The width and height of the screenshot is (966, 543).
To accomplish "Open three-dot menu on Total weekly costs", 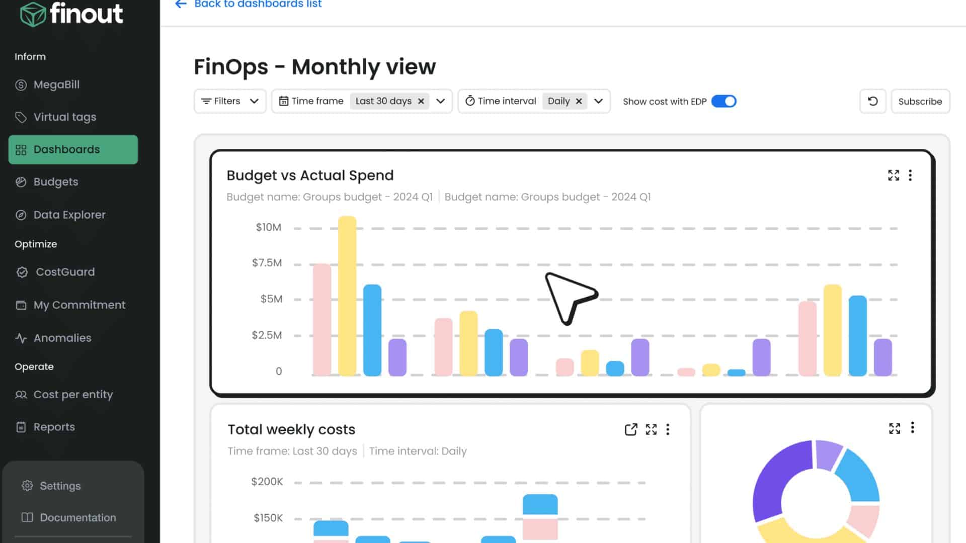I will pyautogui.click(x=668, y=429).
